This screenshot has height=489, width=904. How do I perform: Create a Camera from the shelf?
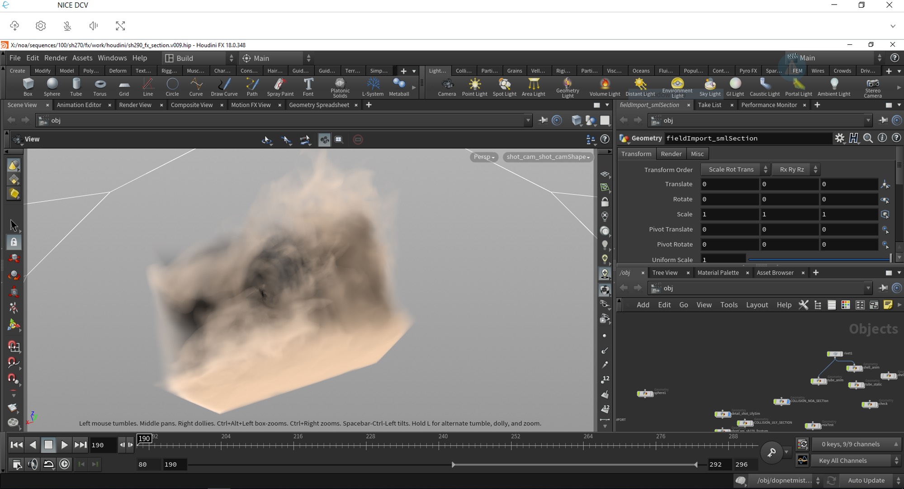[x=446, y=86]
